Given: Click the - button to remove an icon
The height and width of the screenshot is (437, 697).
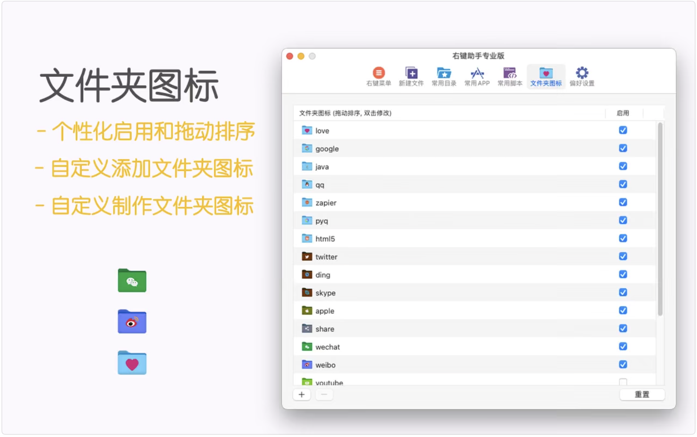Looking at the screenshot, I should [x=324, y=394].
